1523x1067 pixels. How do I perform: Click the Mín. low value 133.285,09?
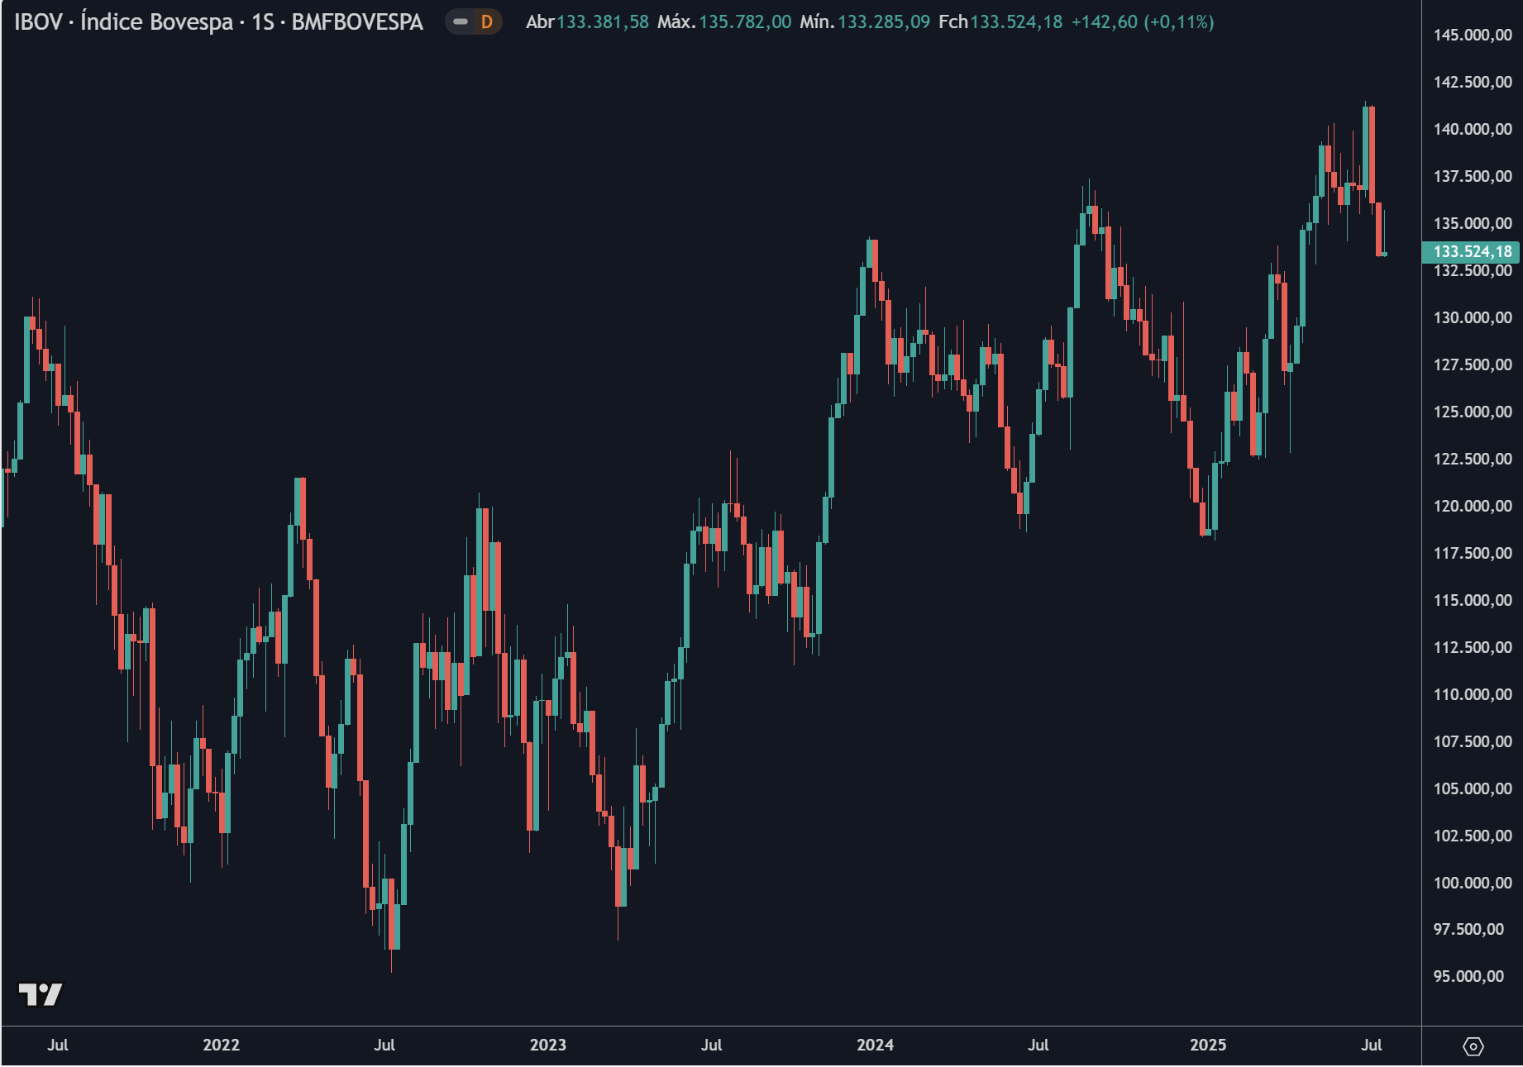point(883,22)
